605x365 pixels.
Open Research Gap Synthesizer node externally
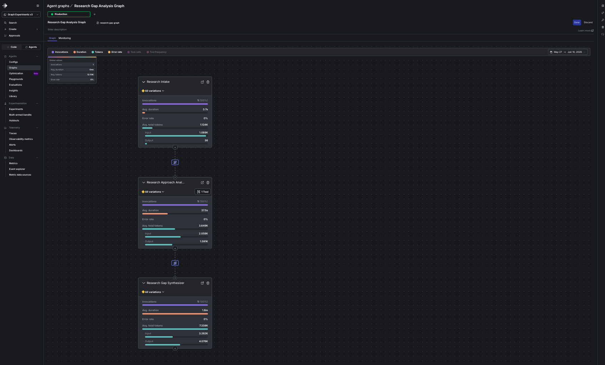pyautogui.click(x=202, y=283)
